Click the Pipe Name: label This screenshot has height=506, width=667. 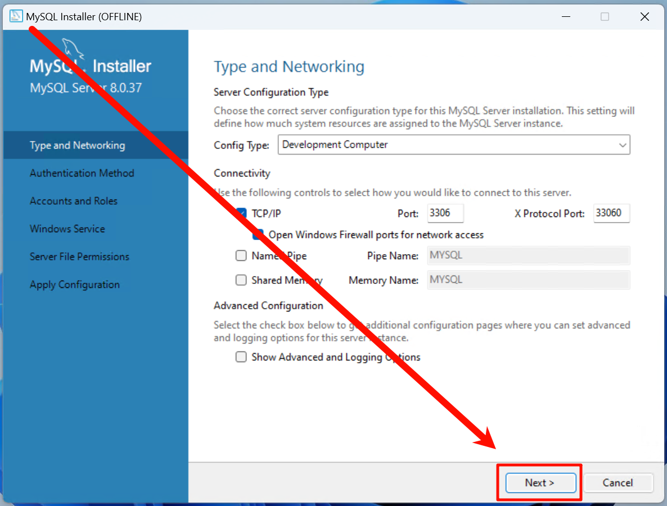[393, 256]
